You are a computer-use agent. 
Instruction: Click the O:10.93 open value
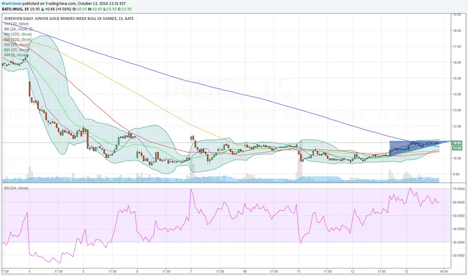(80, 9)
